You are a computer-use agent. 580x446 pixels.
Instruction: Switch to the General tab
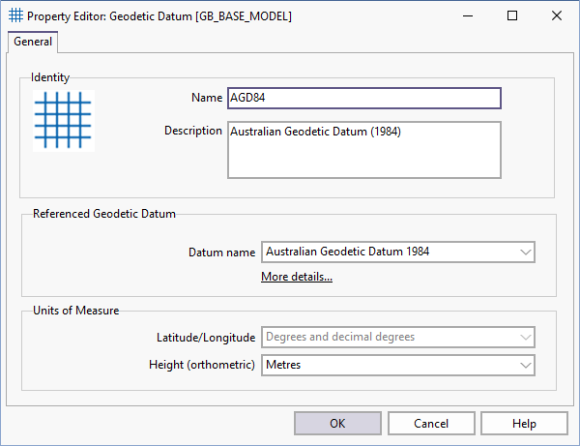[x=33, y=42]
